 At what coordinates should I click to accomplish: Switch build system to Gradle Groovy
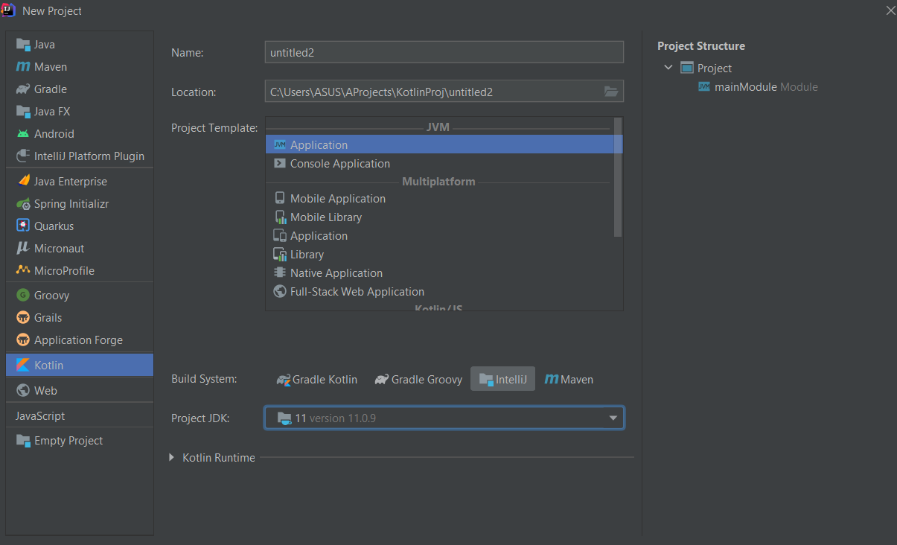pos(418,380)
